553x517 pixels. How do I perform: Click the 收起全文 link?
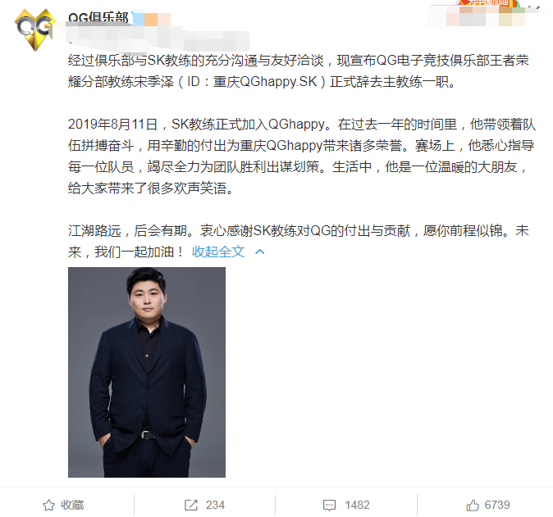[218, 252]
